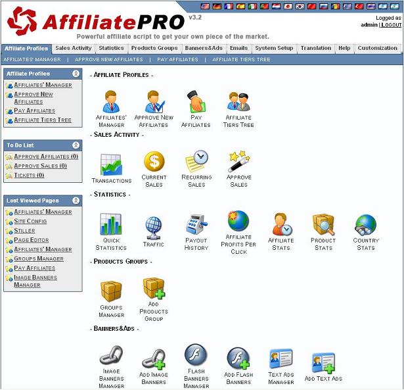Click the Traffic globe icon

tap(154, 228)
